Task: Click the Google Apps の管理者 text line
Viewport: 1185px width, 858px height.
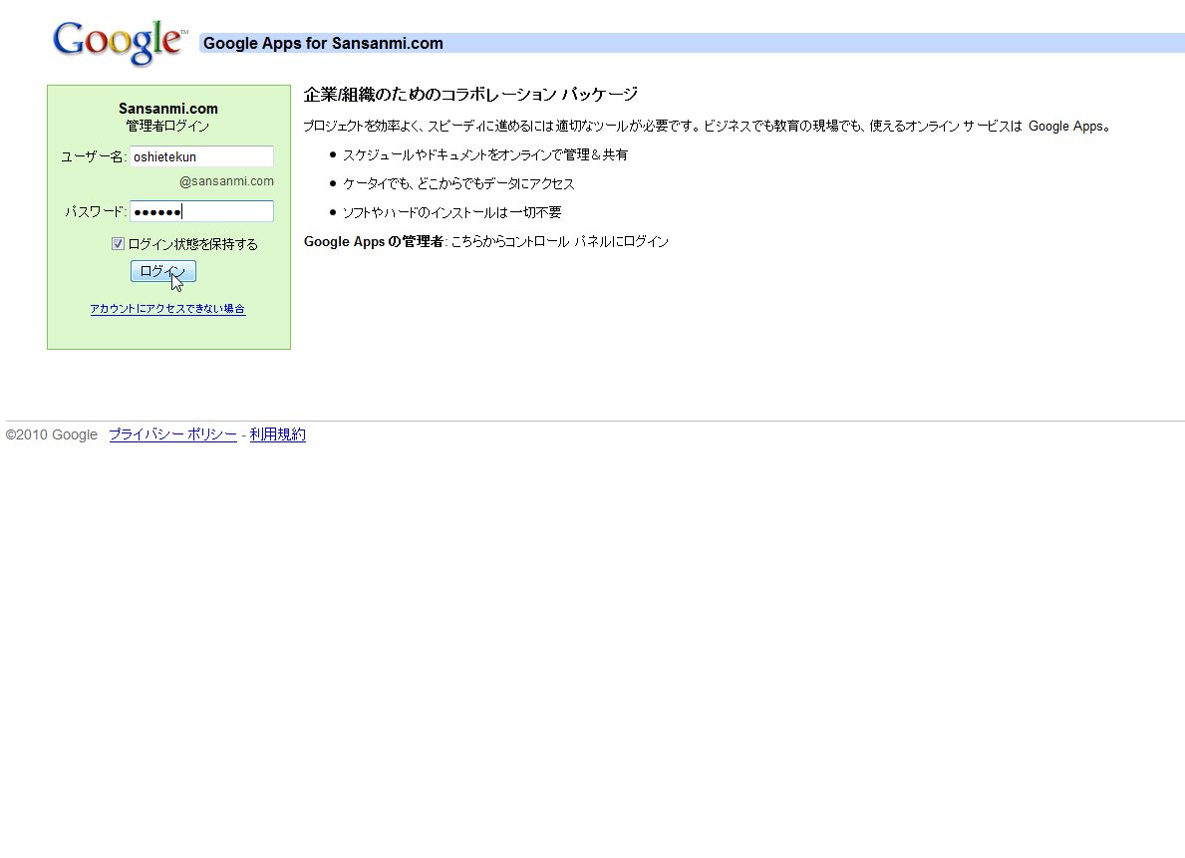Action: coord(486,242)
